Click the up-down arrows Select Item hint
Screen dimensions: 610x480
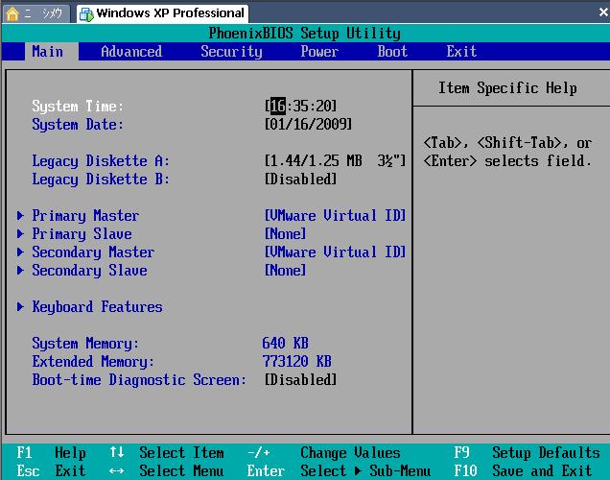coord(167,453)
